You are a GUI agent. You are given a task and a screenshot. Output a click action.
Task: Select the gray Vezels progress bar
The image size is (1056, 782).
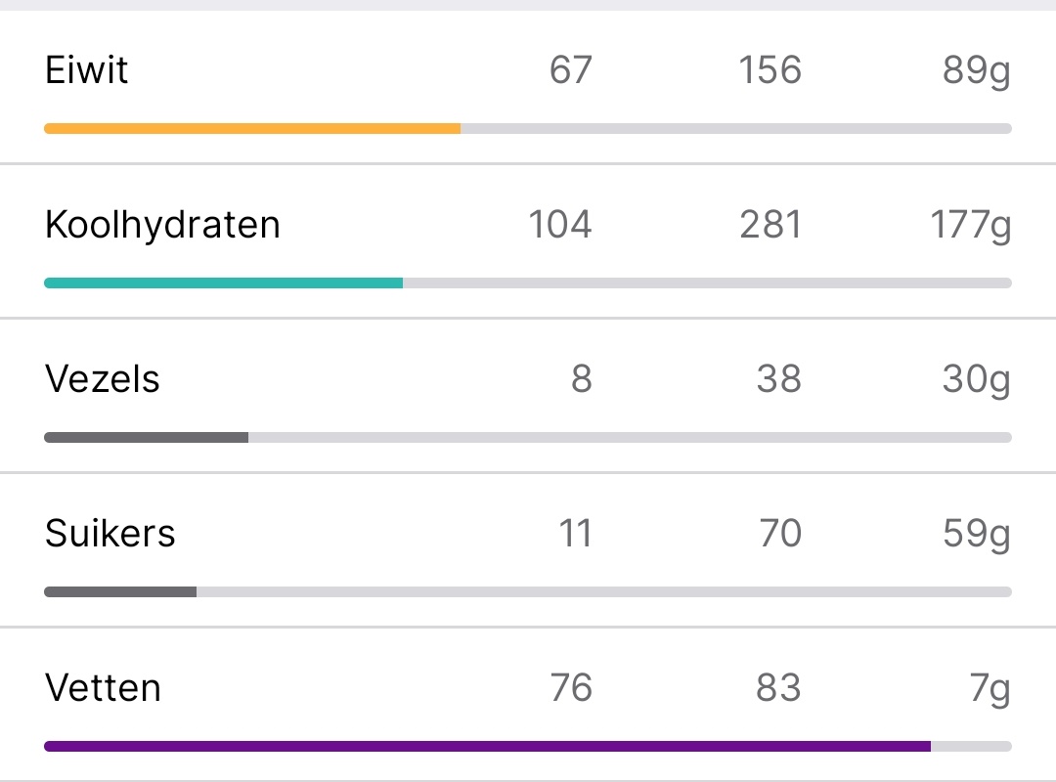tap(147, 437)
